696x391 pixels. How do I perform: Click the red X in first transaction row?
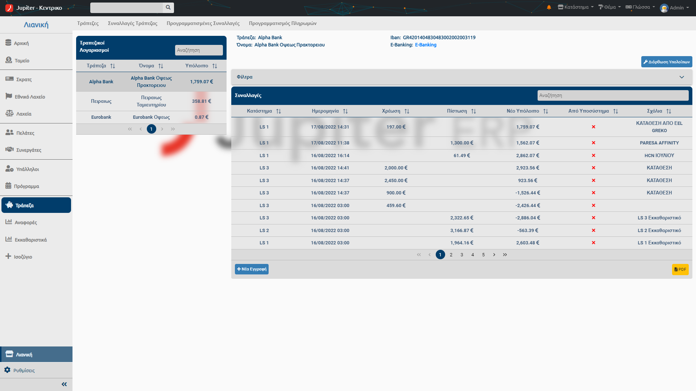pyautogui.click(x=593, y=127)
